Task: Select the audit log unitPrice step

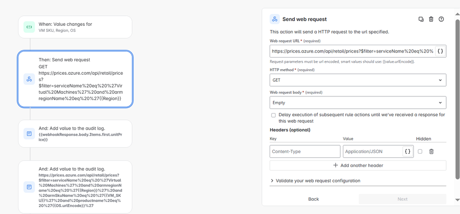Action: (x=75, y=134)
